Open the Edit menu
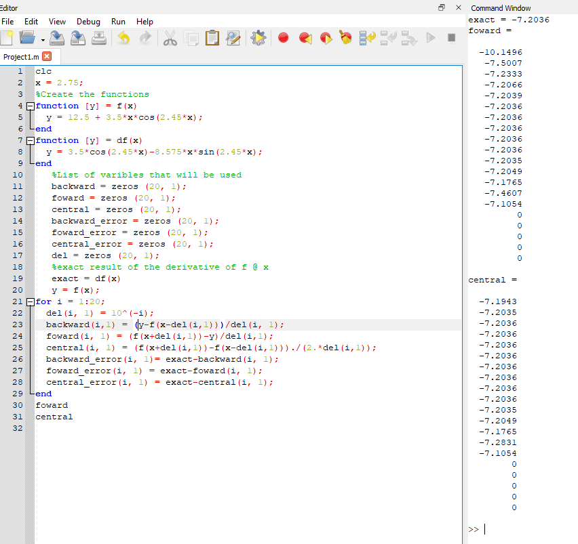This screenshot has height=544, width=578. [x=31, y=22]
